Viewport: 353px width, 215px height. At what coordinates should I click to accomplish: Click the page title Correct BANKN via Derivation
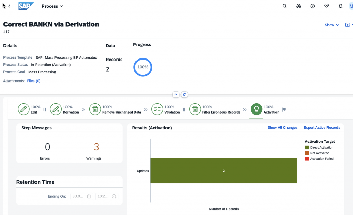(x=51, y=24)
